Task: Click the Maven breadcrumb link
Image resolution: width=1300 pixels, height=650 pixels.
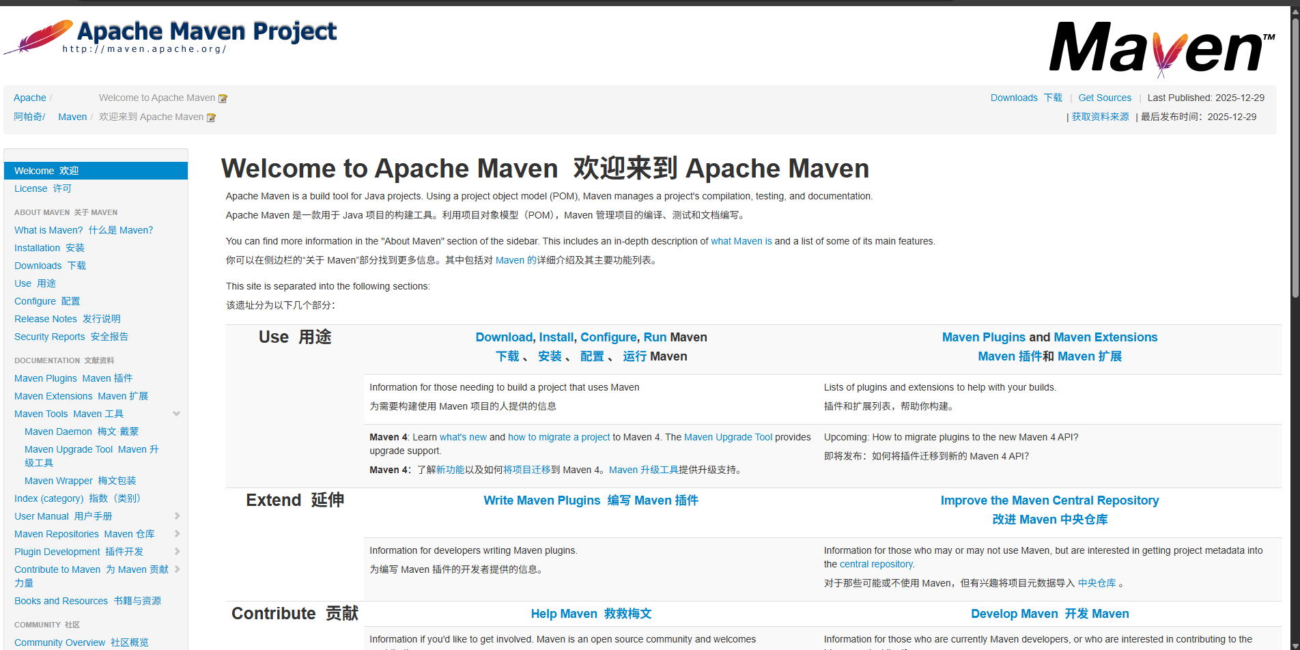Action: (x=72, y=117)
